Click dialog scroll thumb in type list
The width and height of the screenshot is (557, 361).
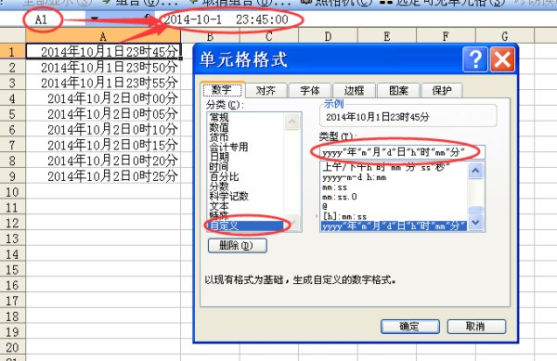tap(475, 210)
